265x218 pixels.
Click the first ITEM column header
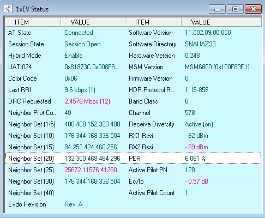33,22
